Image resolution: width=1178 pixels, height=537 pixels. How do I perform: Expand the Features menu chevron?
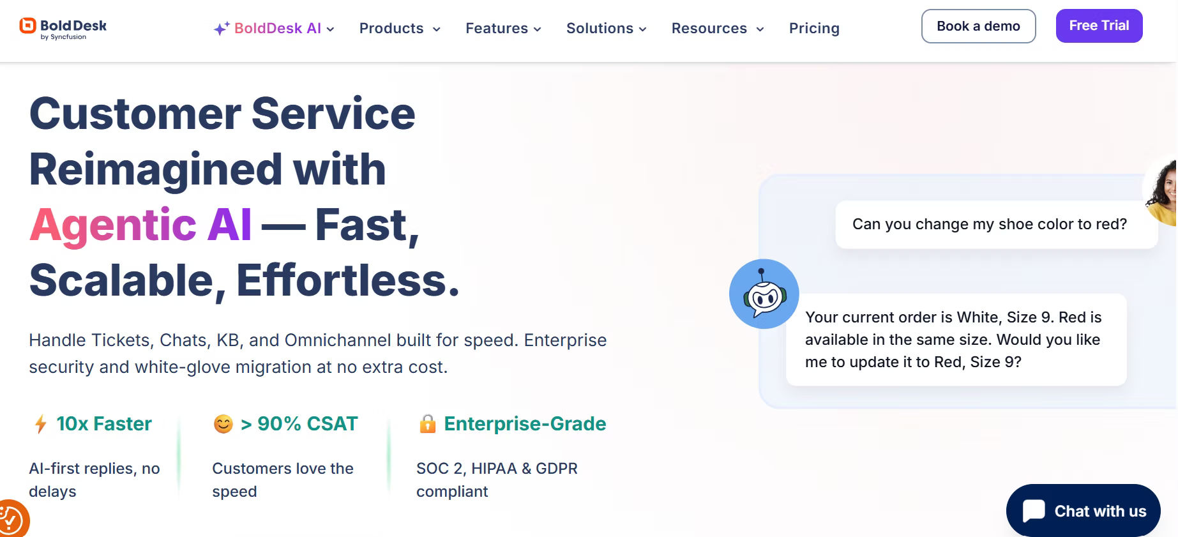538,29
